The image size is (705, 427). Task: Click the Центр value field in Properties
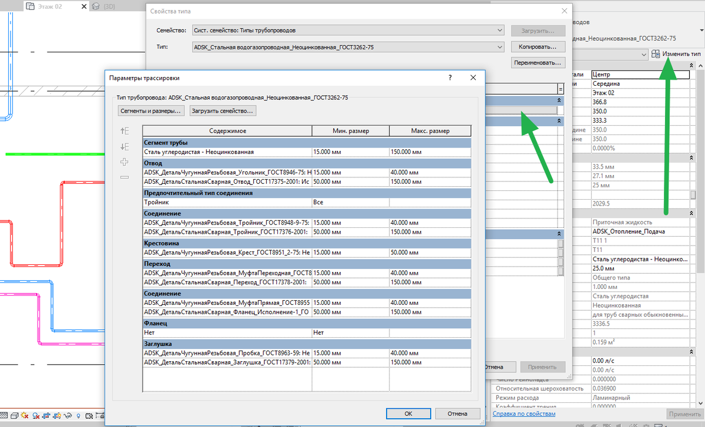(x=640, y=75)
